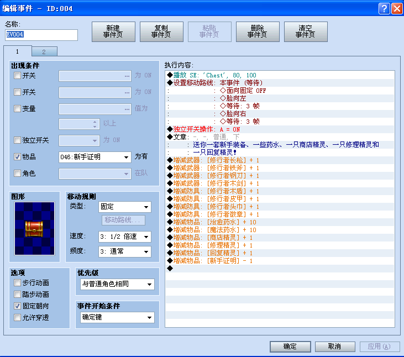Image resolution: width=404 pixels, height=357 pixels.
Task: Enable 允许穿透 option
Action: [x=17, y=318]
